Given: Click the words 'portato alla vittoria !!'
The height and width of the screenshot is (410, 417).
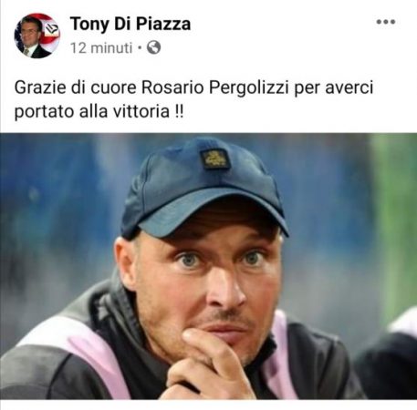Looking at the screenshot, I should coord(99,111).
